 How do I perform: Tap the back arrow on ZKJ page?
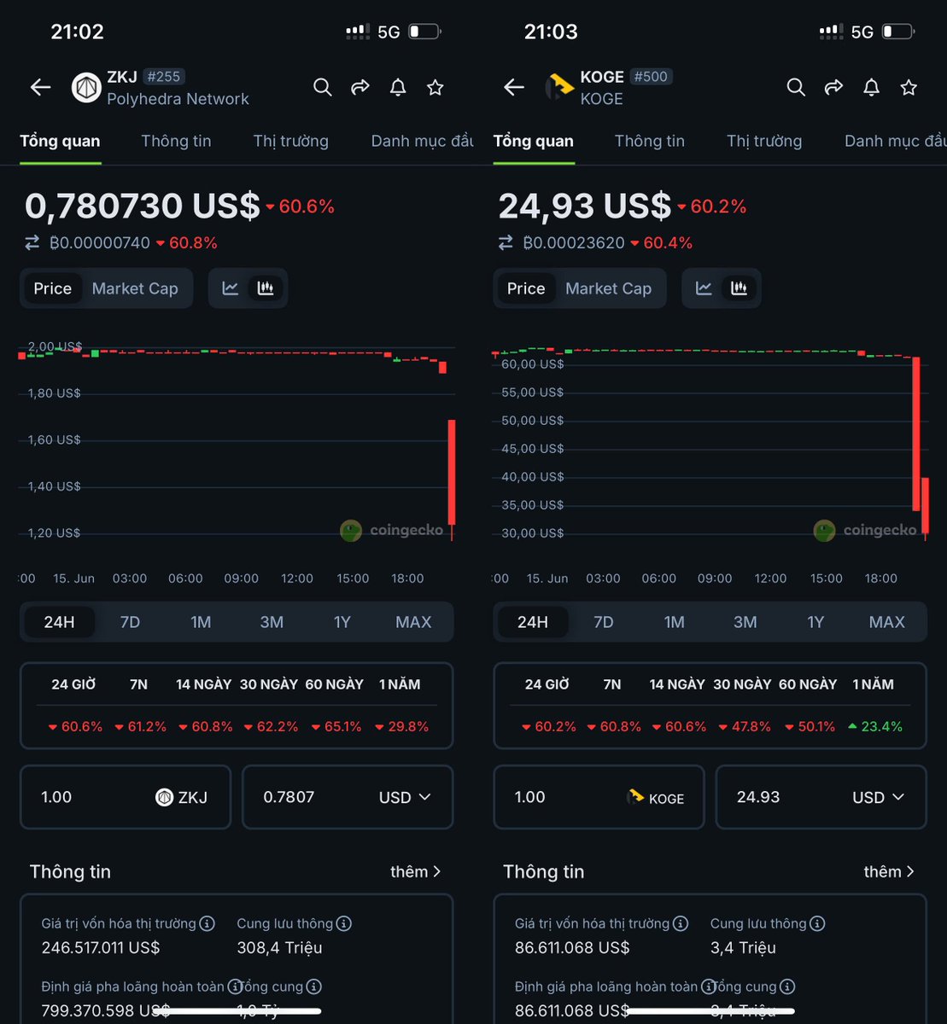tap(40, 87)
